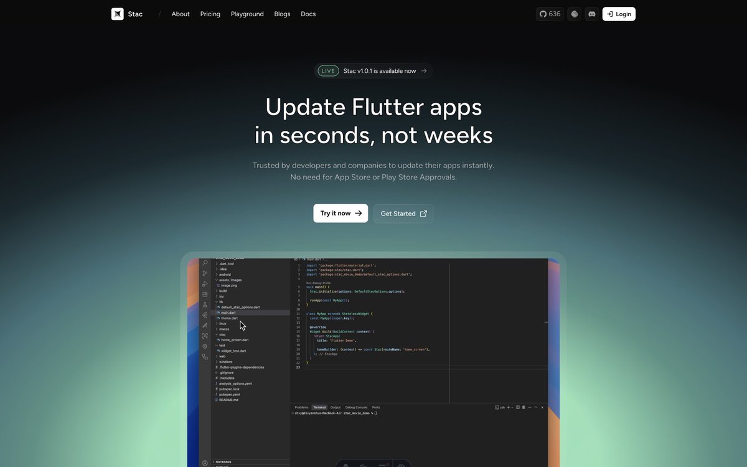Click the Run code lens above main()
The image size is (747, 467).
tap(309, 283)
